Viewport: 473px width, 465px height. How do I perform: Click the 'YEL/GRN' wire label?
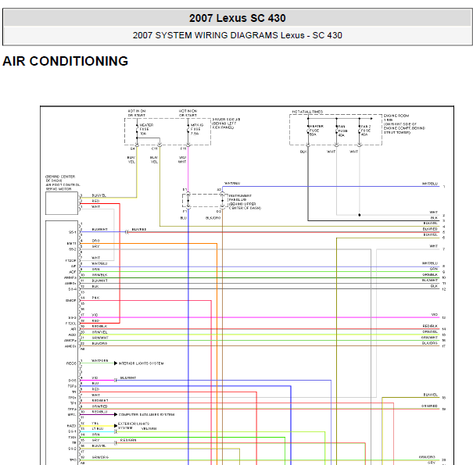149,428
